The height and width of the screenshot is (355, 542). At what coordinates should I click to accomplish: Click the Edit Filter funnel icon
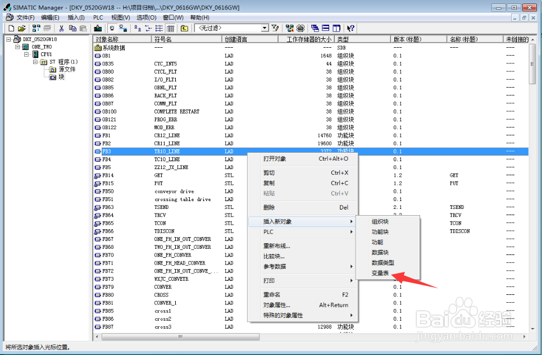click(x=275, y=28)
